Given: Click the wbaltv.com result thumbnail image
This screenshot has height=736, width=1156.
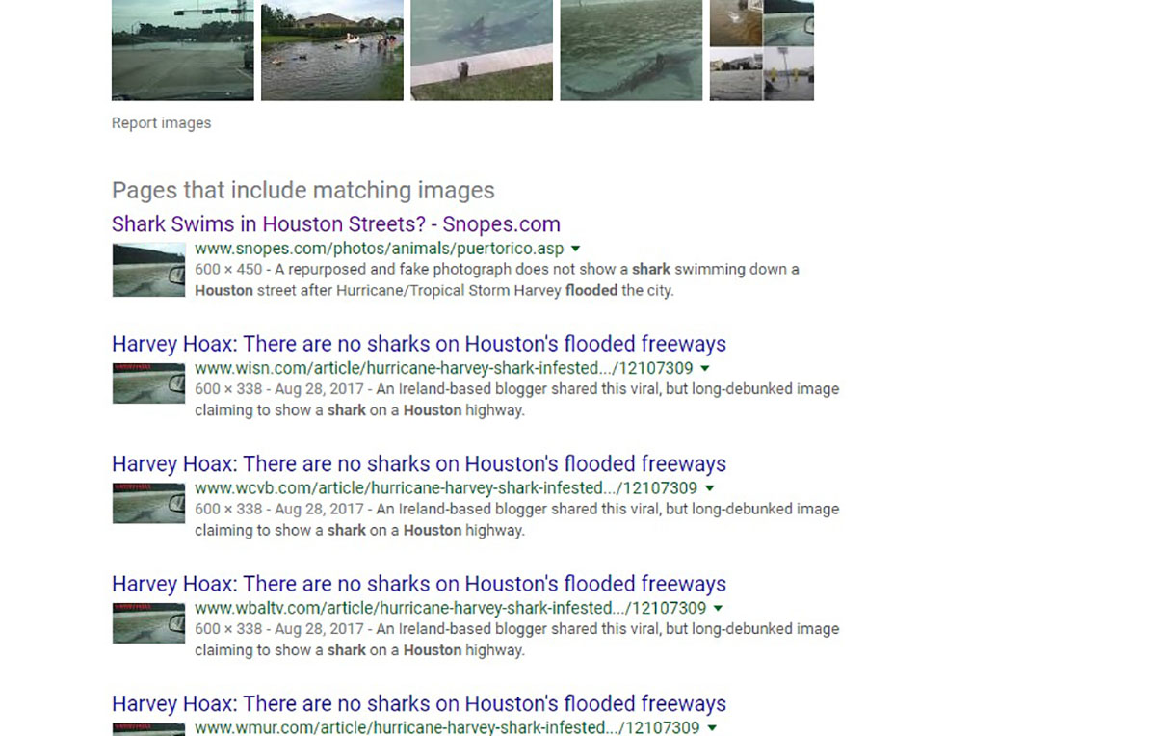Looking at the screenshot, I should [x=148, y=623].
